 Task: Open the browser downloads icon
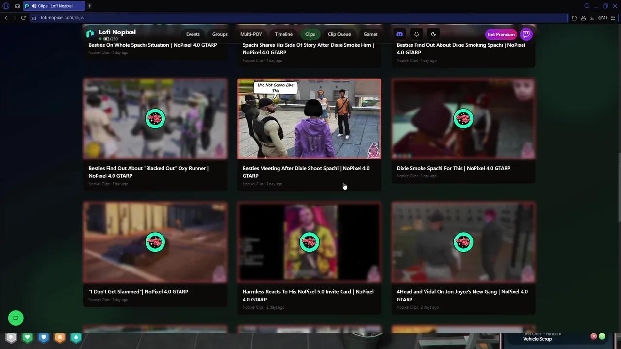coord(592,18)
